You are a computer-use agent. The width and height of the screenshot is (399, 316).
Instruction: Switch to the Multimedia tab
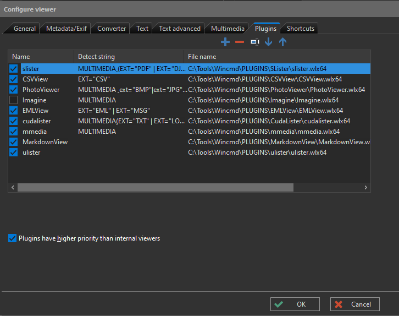coord(228,28)
